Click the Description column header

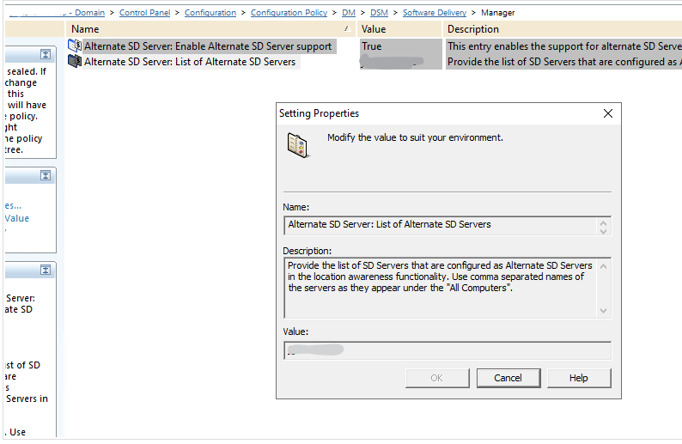point(472,29)
